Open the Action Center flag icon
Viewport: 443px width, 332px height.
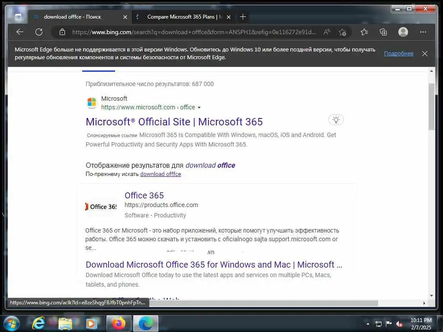coord(389,324)
